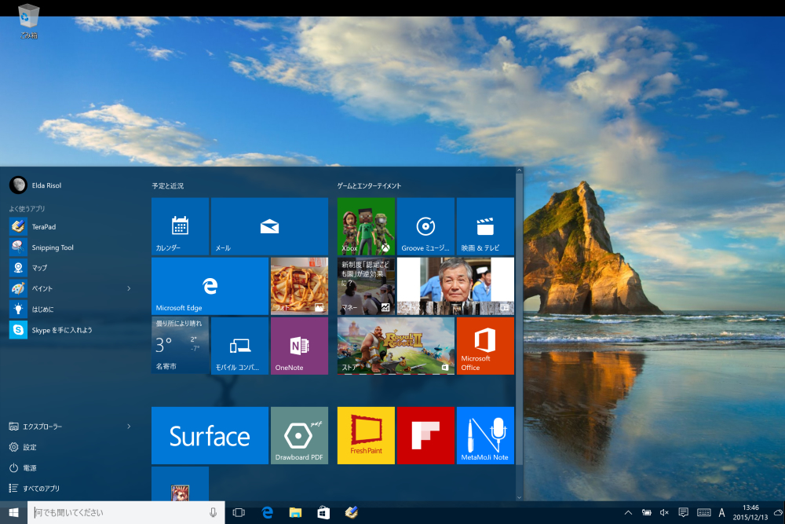The width and height of the screenshot is (785, 524).
Task: Open the Mobile Companion tile
Action: (x=239, y=346)
